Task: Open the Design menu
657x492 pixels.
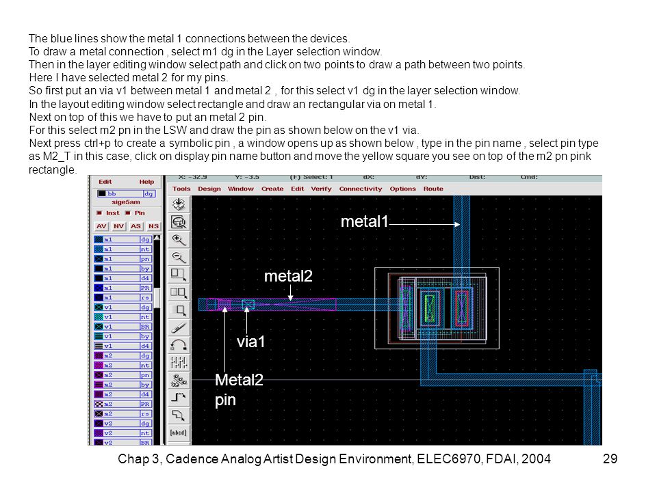Action: click(209, 189)
